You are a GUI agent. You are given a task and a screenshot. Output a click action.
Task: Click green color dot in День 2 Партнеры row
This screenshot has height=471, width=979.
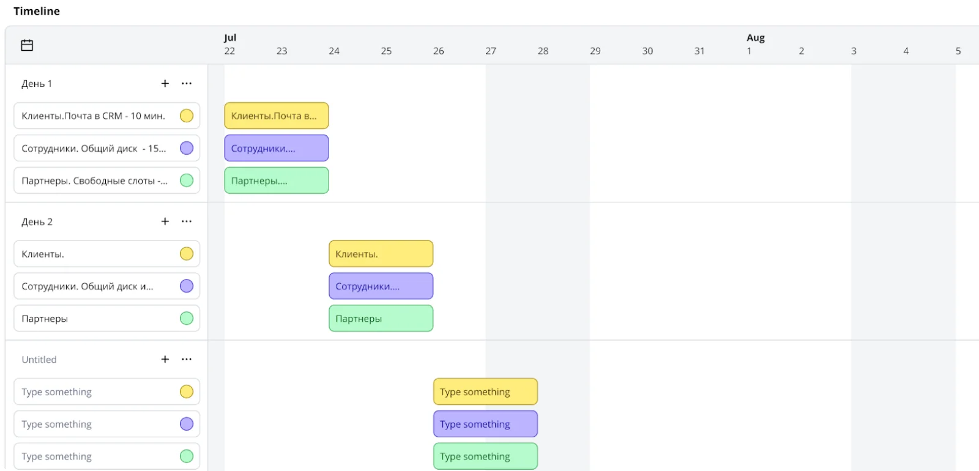[187, 318]
